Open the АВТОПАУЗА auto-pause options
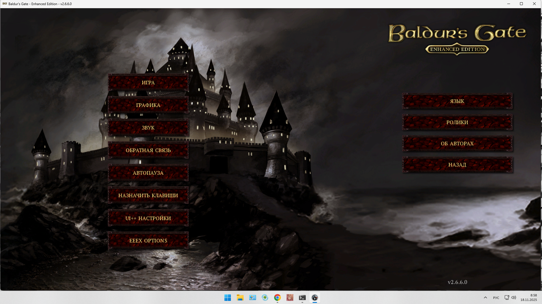Viewport: 542px width, 304px height. (148, 173)
